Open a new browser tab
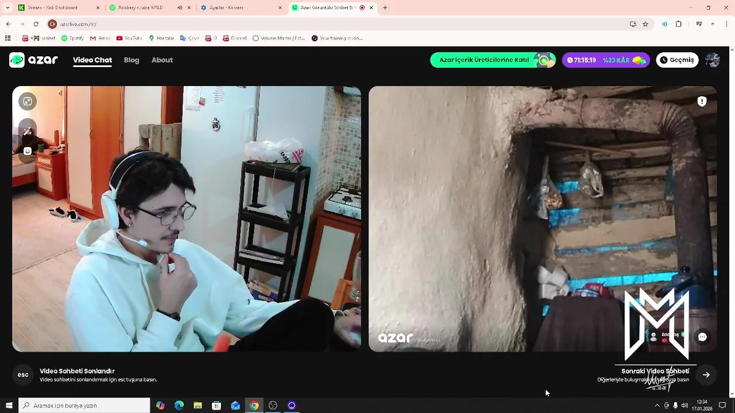Screen dimensions: 735x413 pos(385,7)
